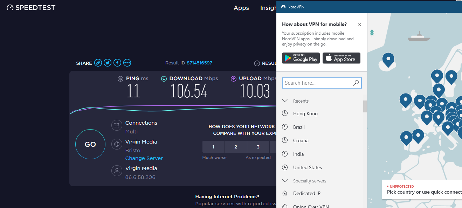This screenshot has height=208, width=462.
Task: Click the Connections icon in Speedtest
Action: (x=116, y=125)
